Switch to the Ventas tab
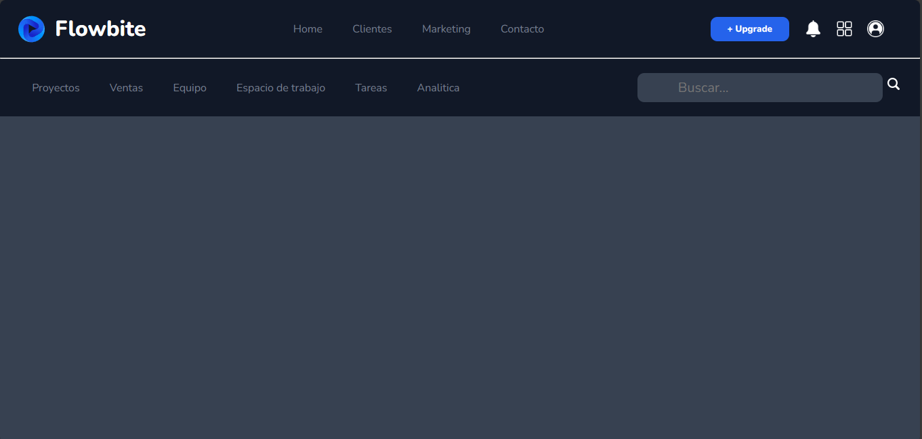This screenshot has width=922, height=439. 126,87
